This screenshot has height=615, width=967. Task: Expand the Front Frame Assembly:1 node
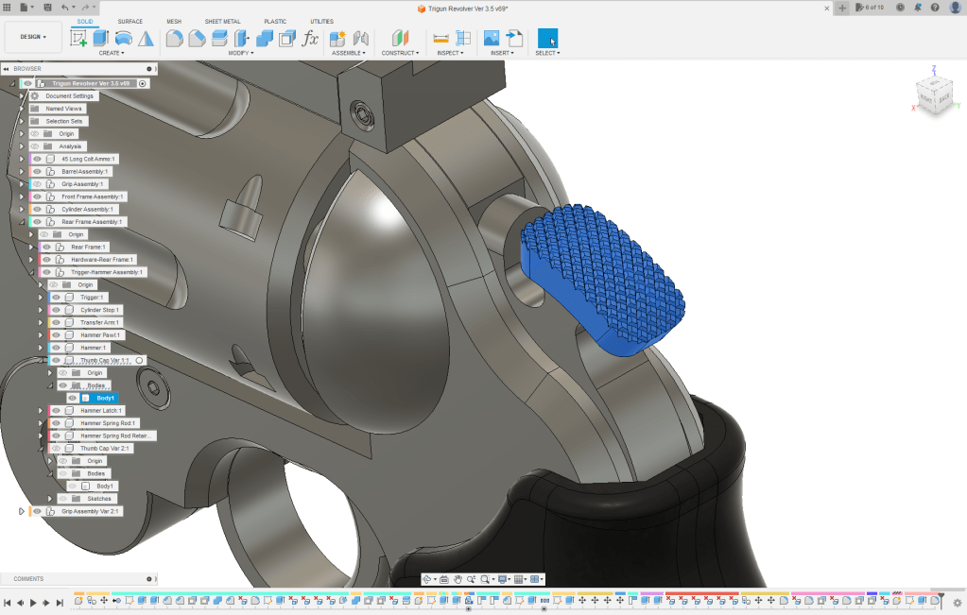pyautogui.click(x=22, y=196)
